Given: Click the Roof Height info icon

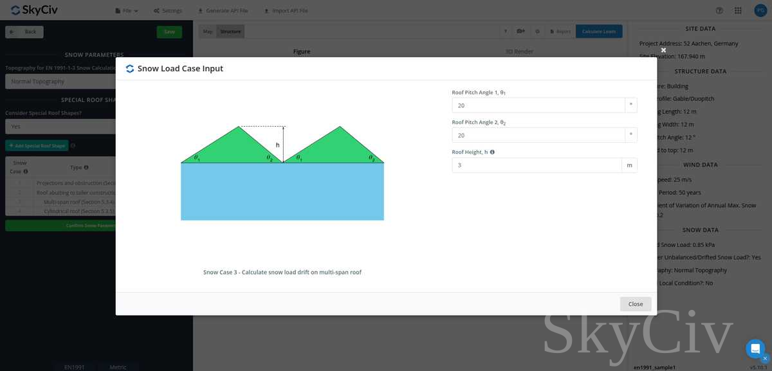Looking at the screenshot, I should (492, 152).
